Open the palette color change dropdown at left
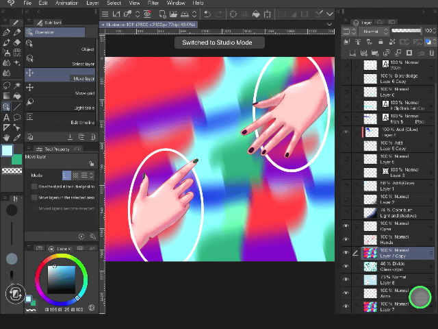438x329 pixels. [x=350, y=32]
